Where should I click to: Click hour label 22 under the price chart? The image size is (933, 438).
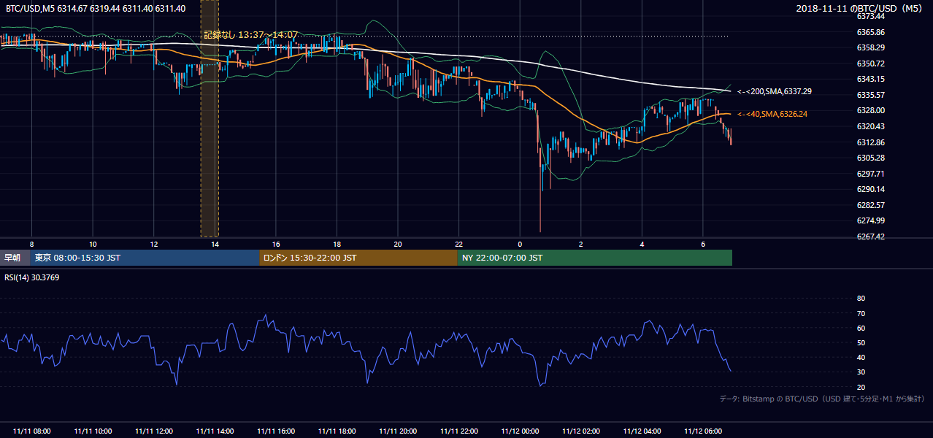(458, 244)
